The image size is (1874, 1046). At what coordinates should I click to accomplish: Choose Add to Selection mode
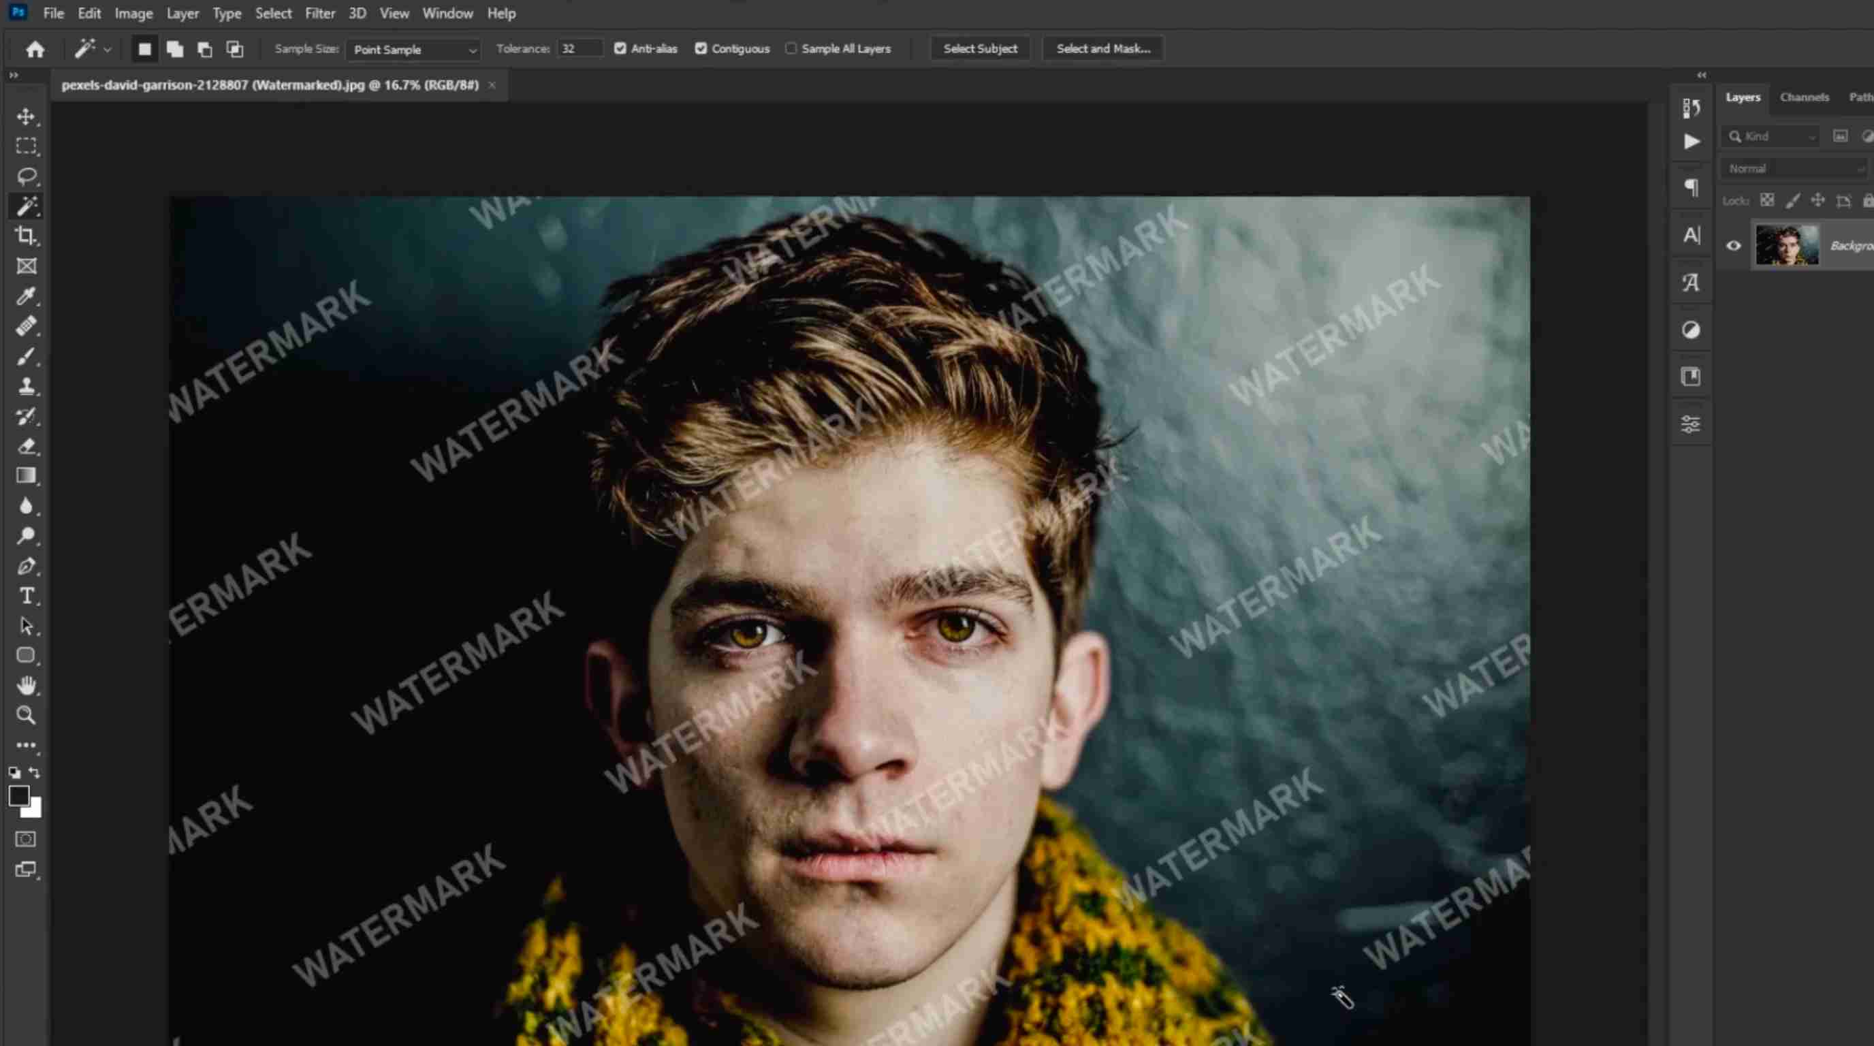[x=174, y=50]
